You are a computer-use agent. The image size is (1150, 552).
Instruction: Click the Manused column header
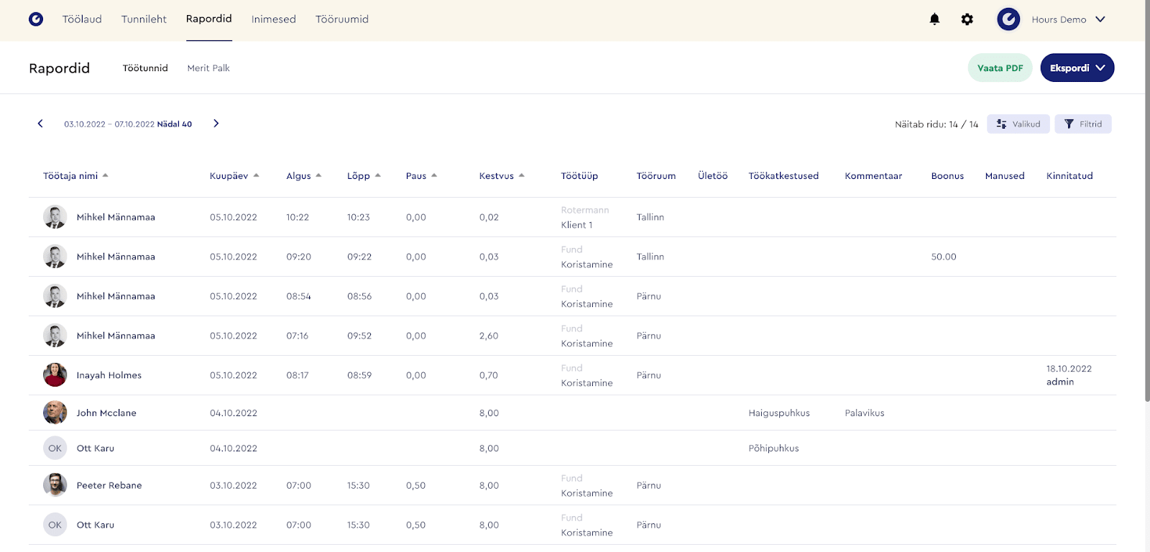[1005, 175]
